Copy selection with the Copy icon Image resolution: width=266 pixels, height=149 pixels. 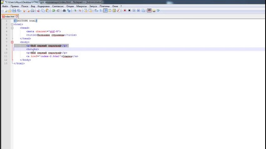(43, 11)
